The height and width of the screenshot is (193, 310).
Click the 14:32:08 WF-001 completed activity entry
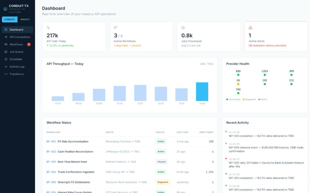click(x=265, y=134)
